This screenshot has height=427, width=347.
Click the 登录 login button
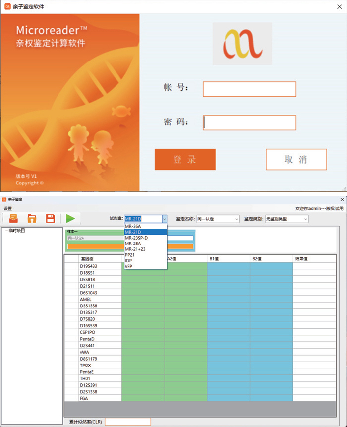(x=185, y=160)
